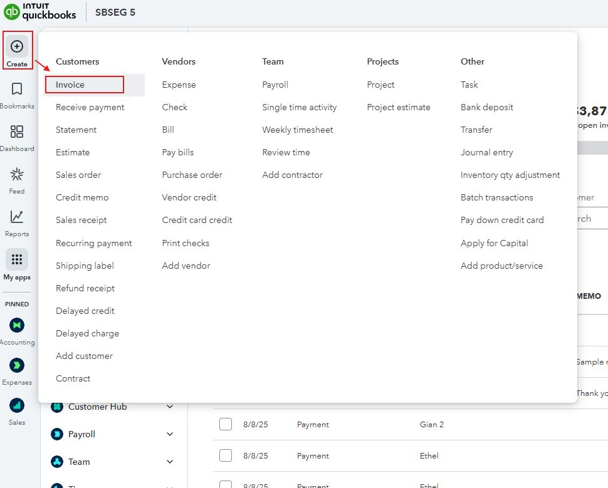This screenshot has height=488, width=608.
Task: Select the first Ethel payment checkbox
Action: coord(226,455)
